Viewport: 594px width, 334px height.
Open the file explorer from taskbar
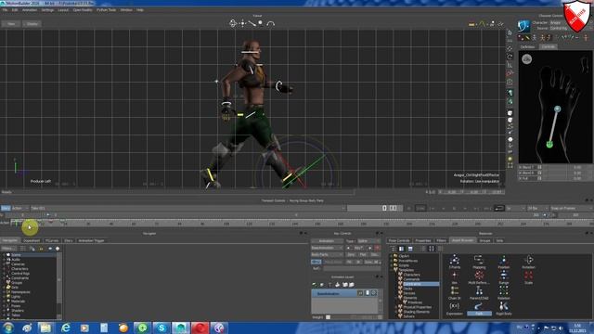[x=45, y=328]
